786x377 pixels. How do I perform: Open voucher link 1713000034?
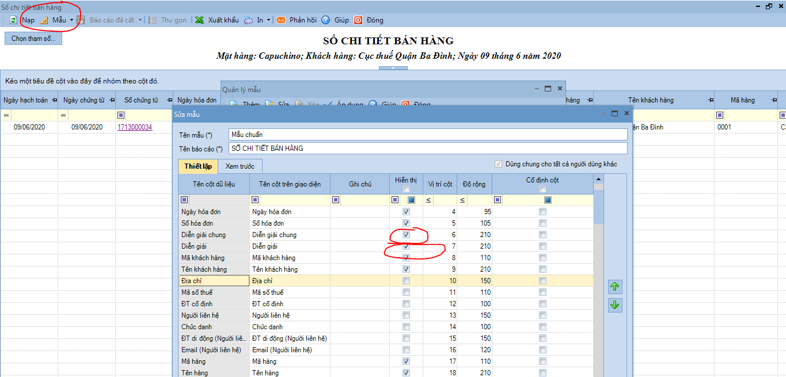click(135, 127)
